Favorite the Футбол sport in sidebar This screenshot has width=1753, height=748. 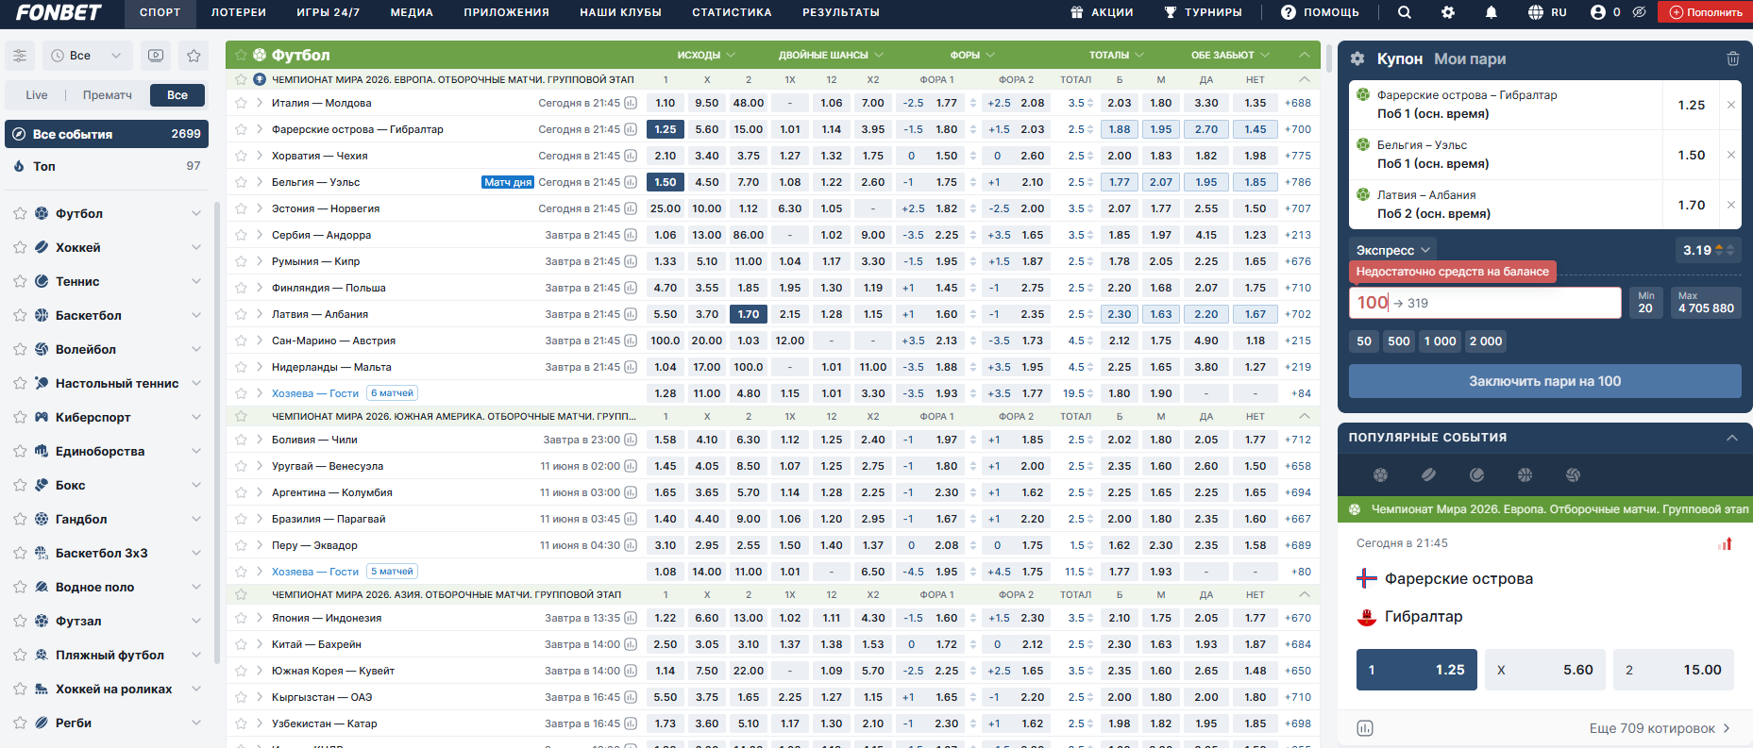(x=20, y=213)
